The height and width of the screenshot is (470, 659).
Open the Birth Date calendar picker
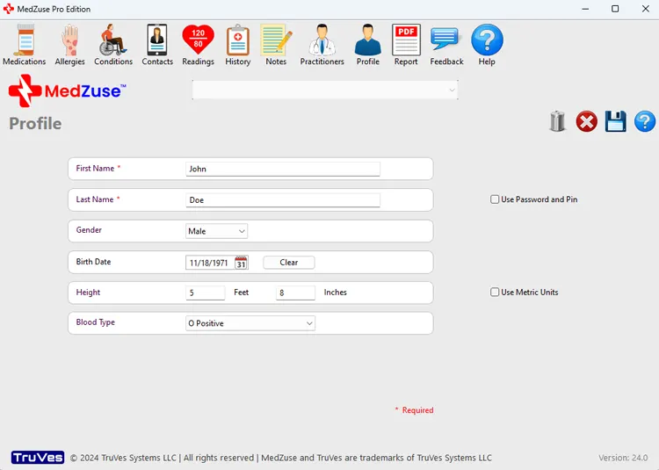pyautogui.click(x=242, y=263)
